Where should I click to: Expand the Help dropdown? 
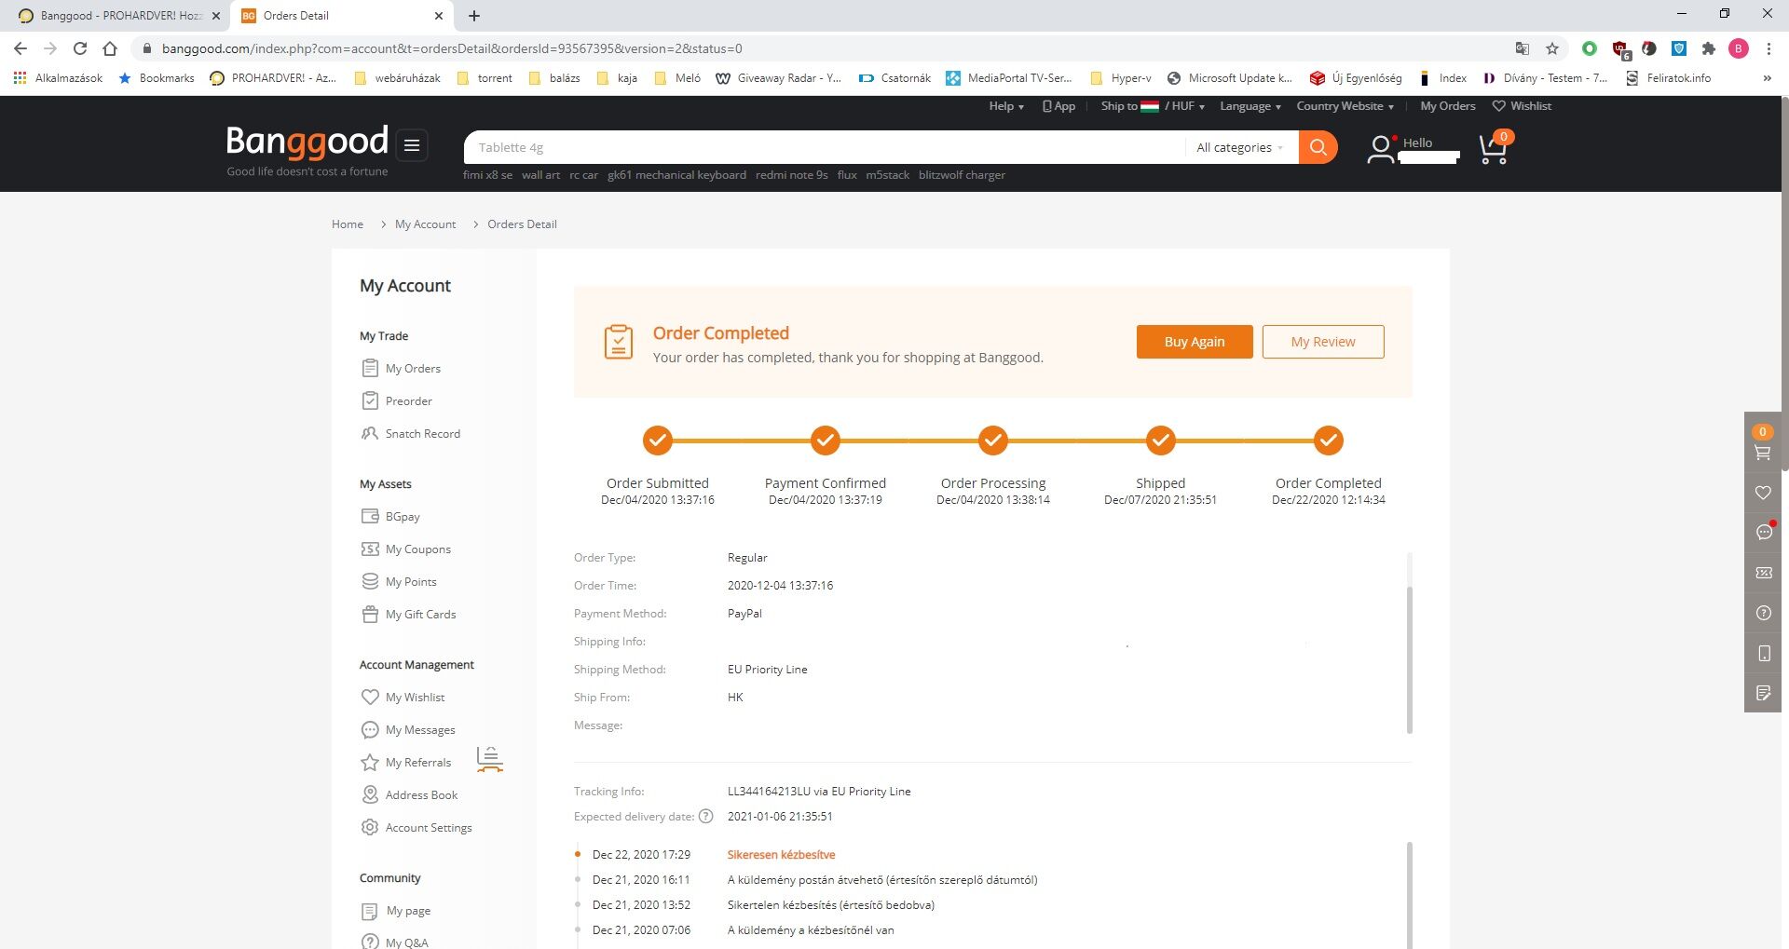point(1006,106)
